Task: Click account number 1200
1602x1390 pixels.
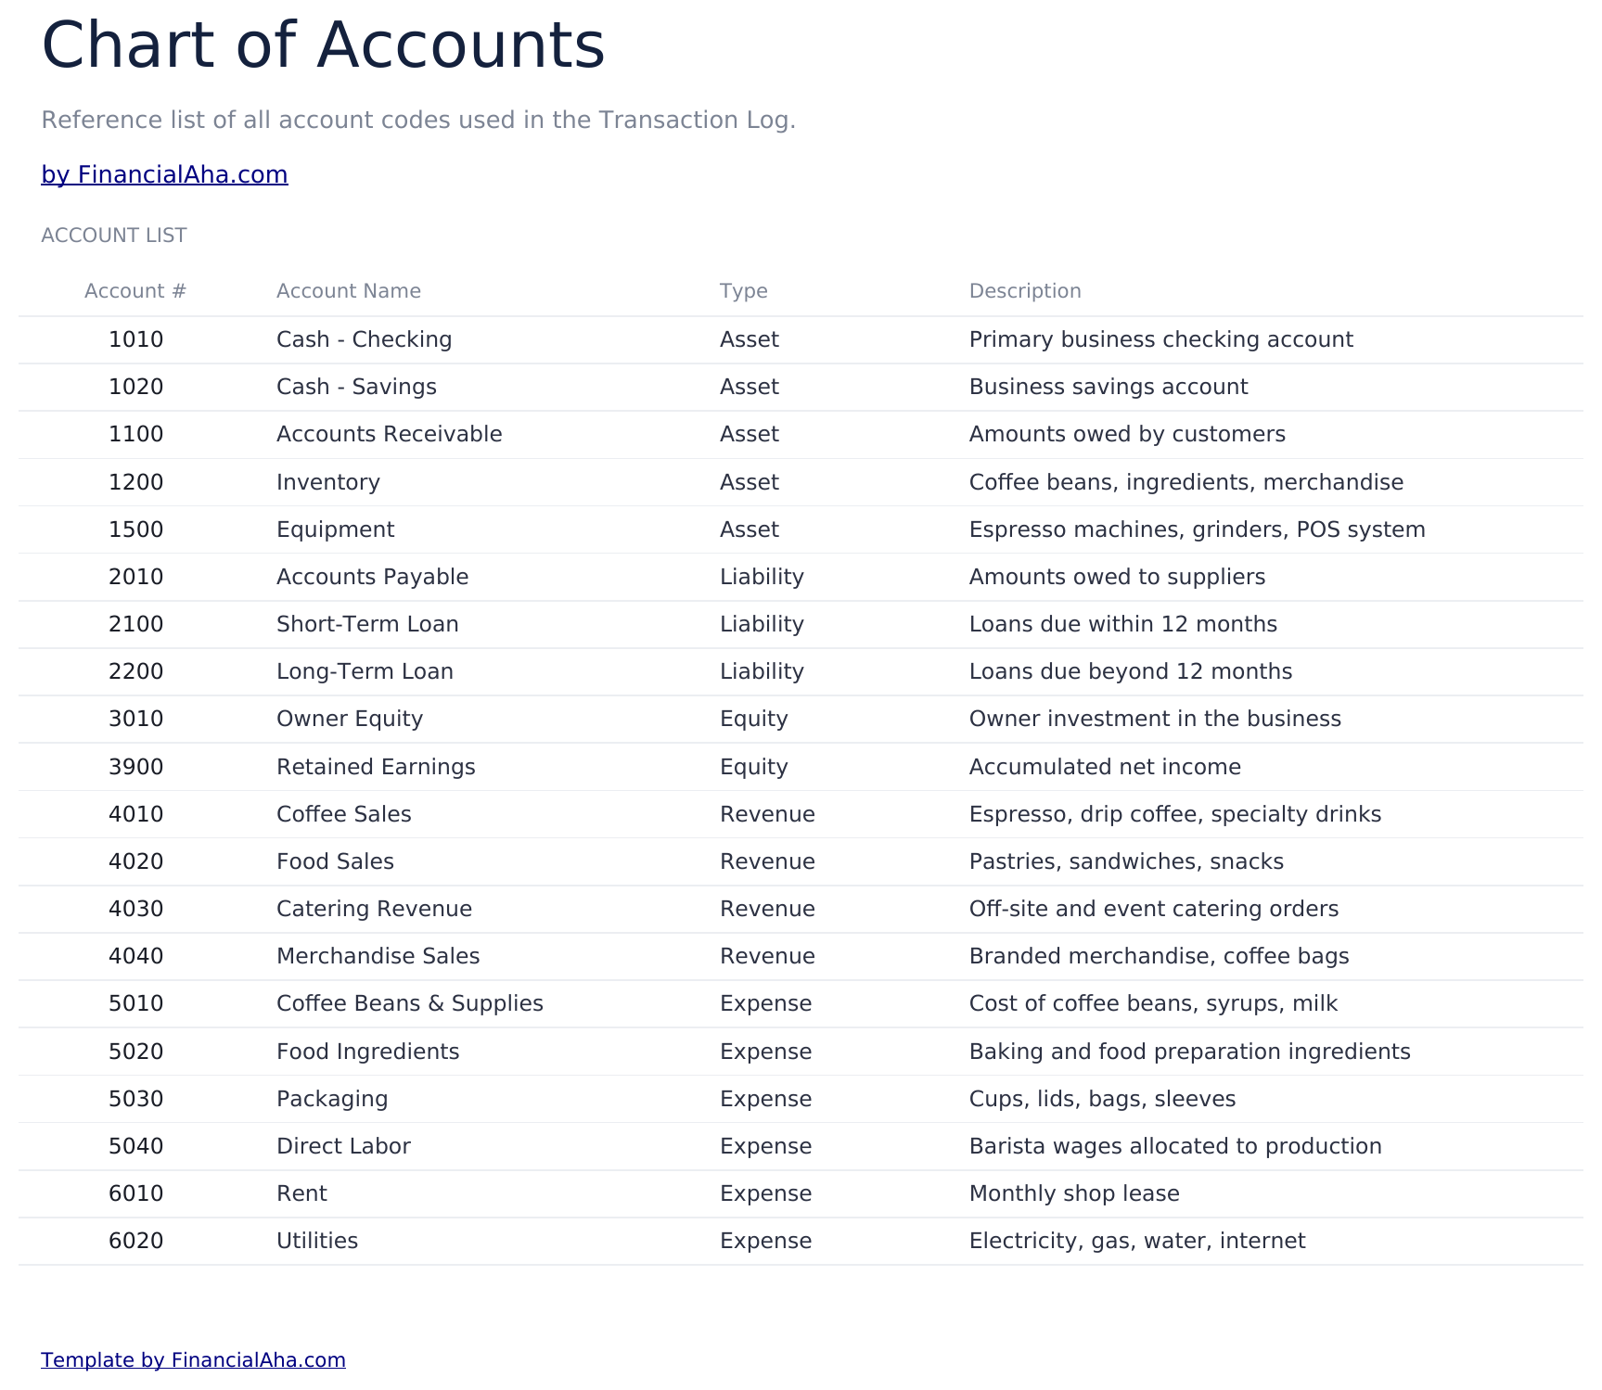Action: 136,482
